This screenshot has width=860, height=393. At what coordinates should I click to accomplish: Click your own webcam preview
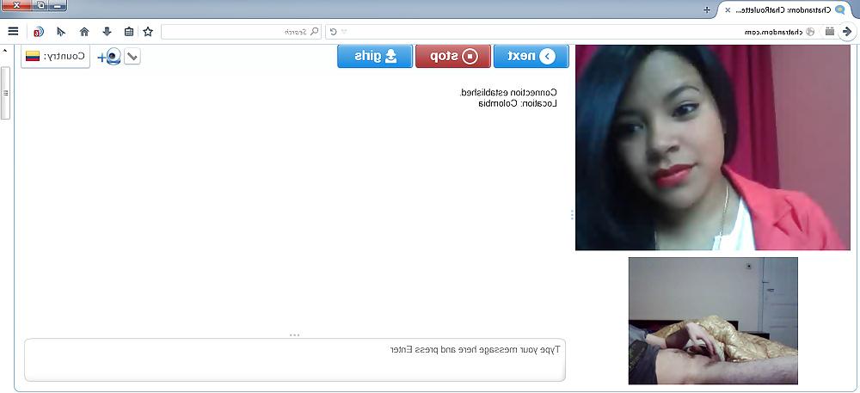click(x=713, y=321)
